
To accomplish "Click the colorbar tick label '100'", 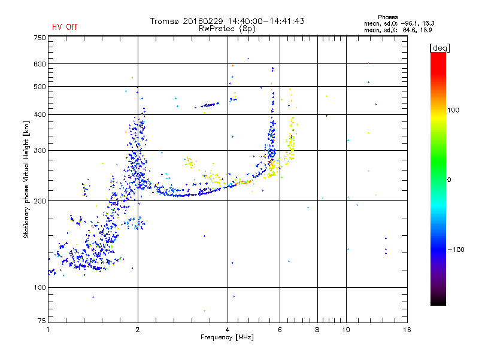I will 453,110.
